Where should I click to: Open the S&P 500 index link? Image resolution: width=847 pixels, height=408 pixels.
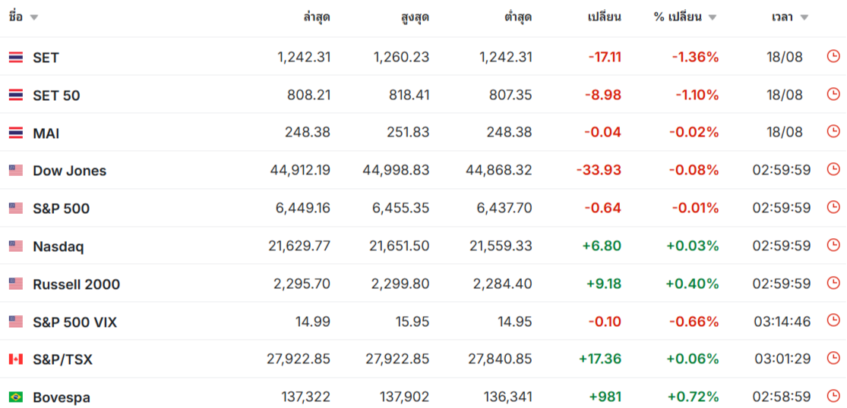click(61, 209)
